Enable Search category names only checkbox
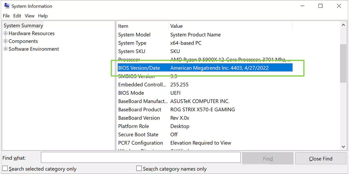This screenshot has width=349, height=174. tap(139, 168)
